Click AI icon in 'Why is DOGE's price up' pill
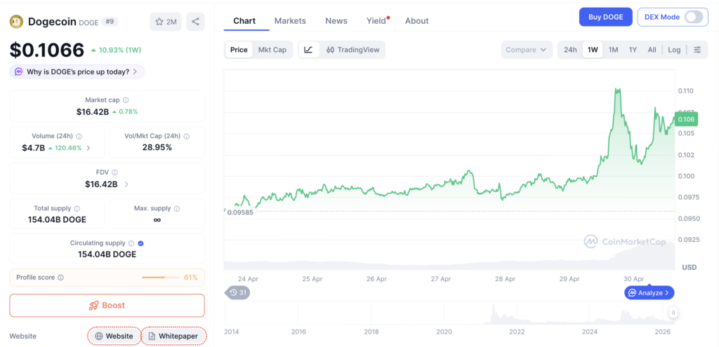 pos(19,72)
